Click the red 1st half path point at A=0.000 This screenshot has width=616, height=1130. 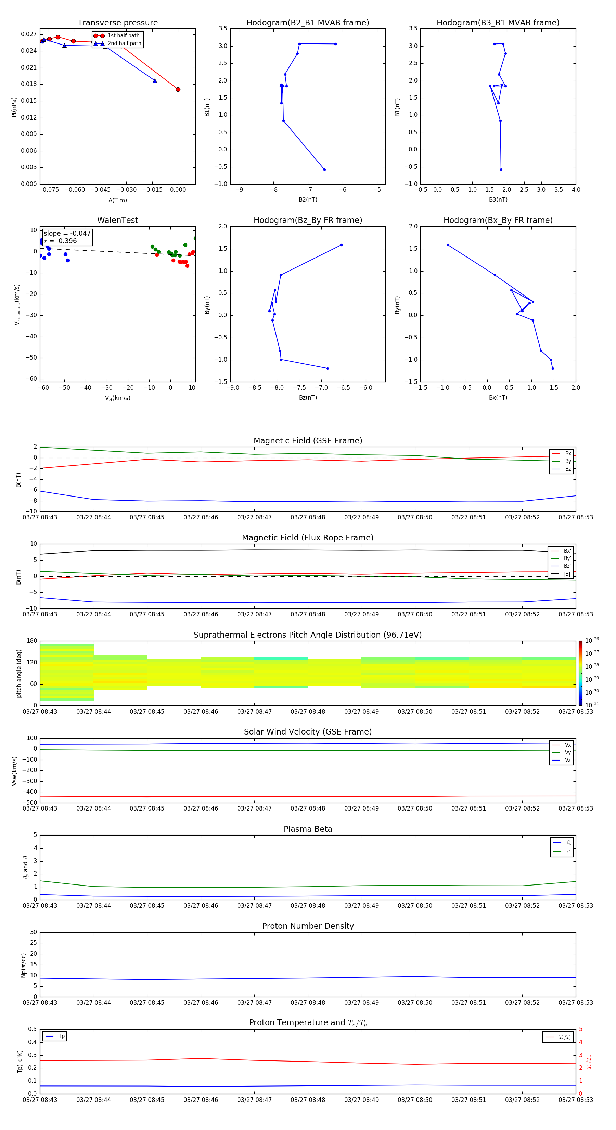[x=178, y=89]
